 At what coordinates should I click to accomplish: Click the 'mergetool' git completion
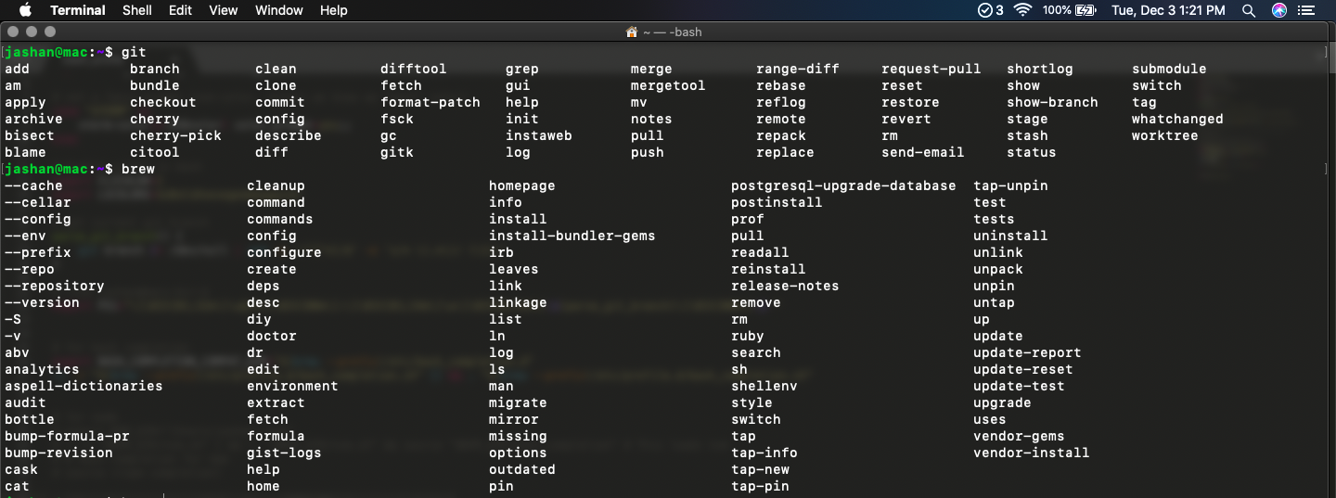click(x=668, y=85)
